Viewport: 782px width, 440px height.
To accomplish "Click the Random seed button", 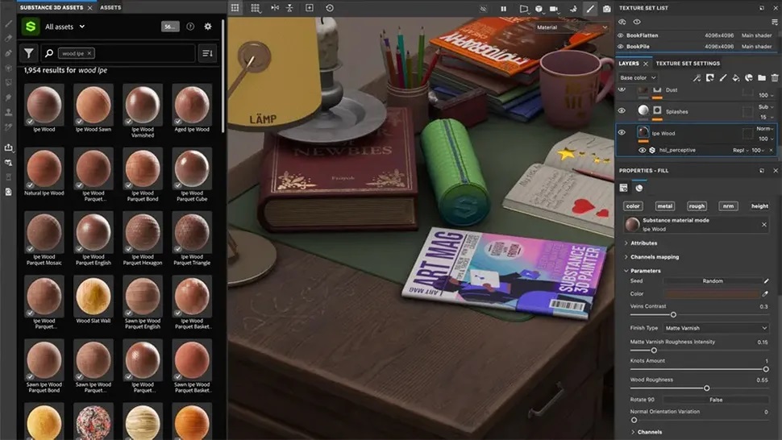I will 712,281.
